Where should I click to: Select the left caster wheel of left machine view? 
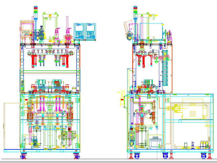(23, 156)
